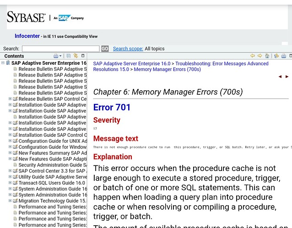The height and width of the screenshot is (228, 292).
Task: Open SAP Adaptive Server Enterprise 16.0 breadcrumb link
Action: (132, 64)
